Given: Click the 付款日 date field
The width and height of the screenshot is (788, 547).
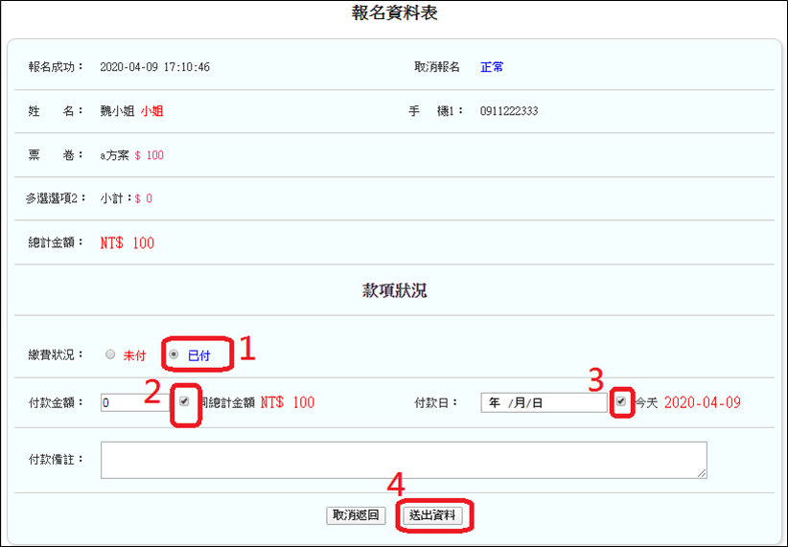Looking at the screenshot, I should point(543,403).
